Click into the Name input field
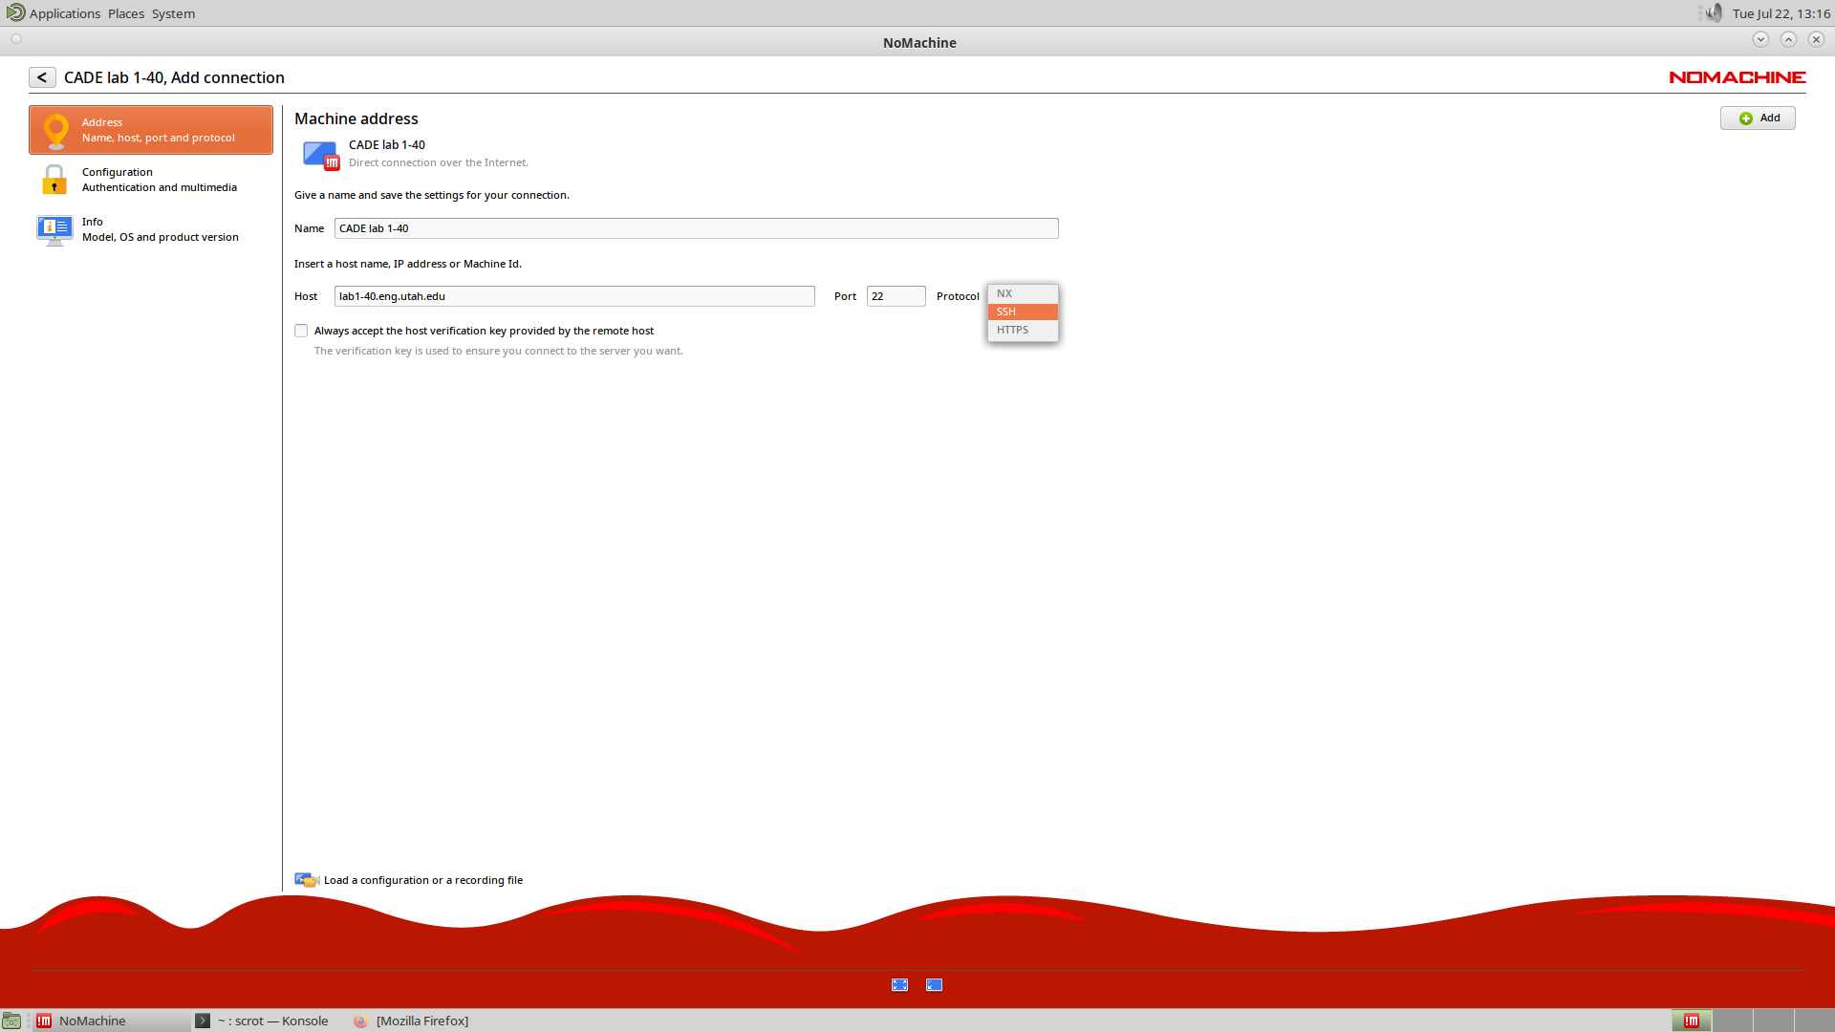 [x=696, y=228]
